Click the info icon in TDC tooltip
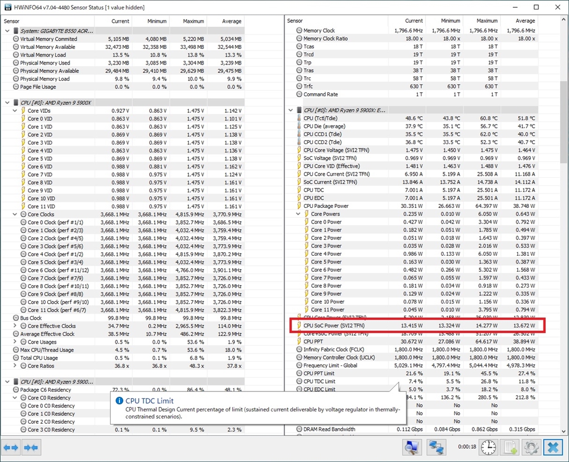This screenshot has width=569, height=462. point(119,401)
